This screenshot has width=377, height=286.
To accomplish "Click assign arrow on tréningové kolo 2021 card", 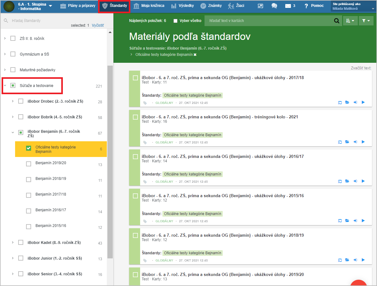I will (x=355, y=142).
